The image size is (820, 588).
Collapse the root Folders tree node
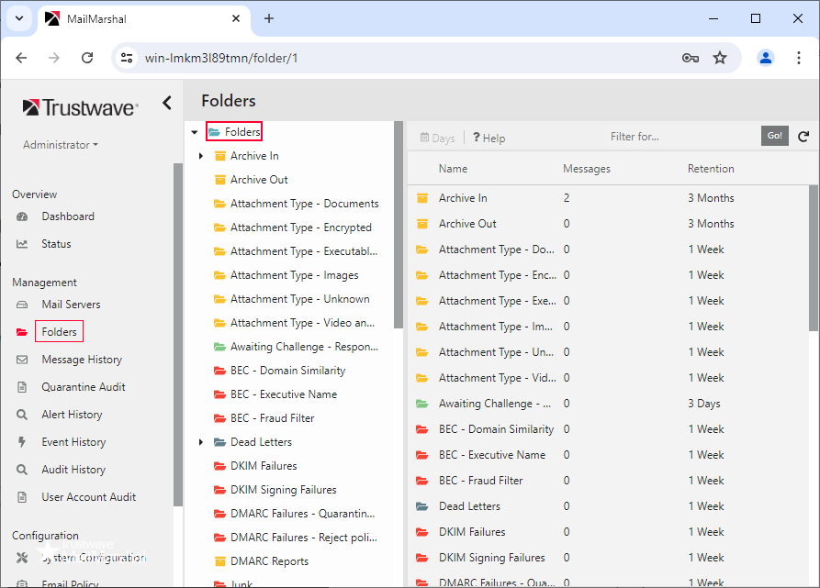coord(194,132)
